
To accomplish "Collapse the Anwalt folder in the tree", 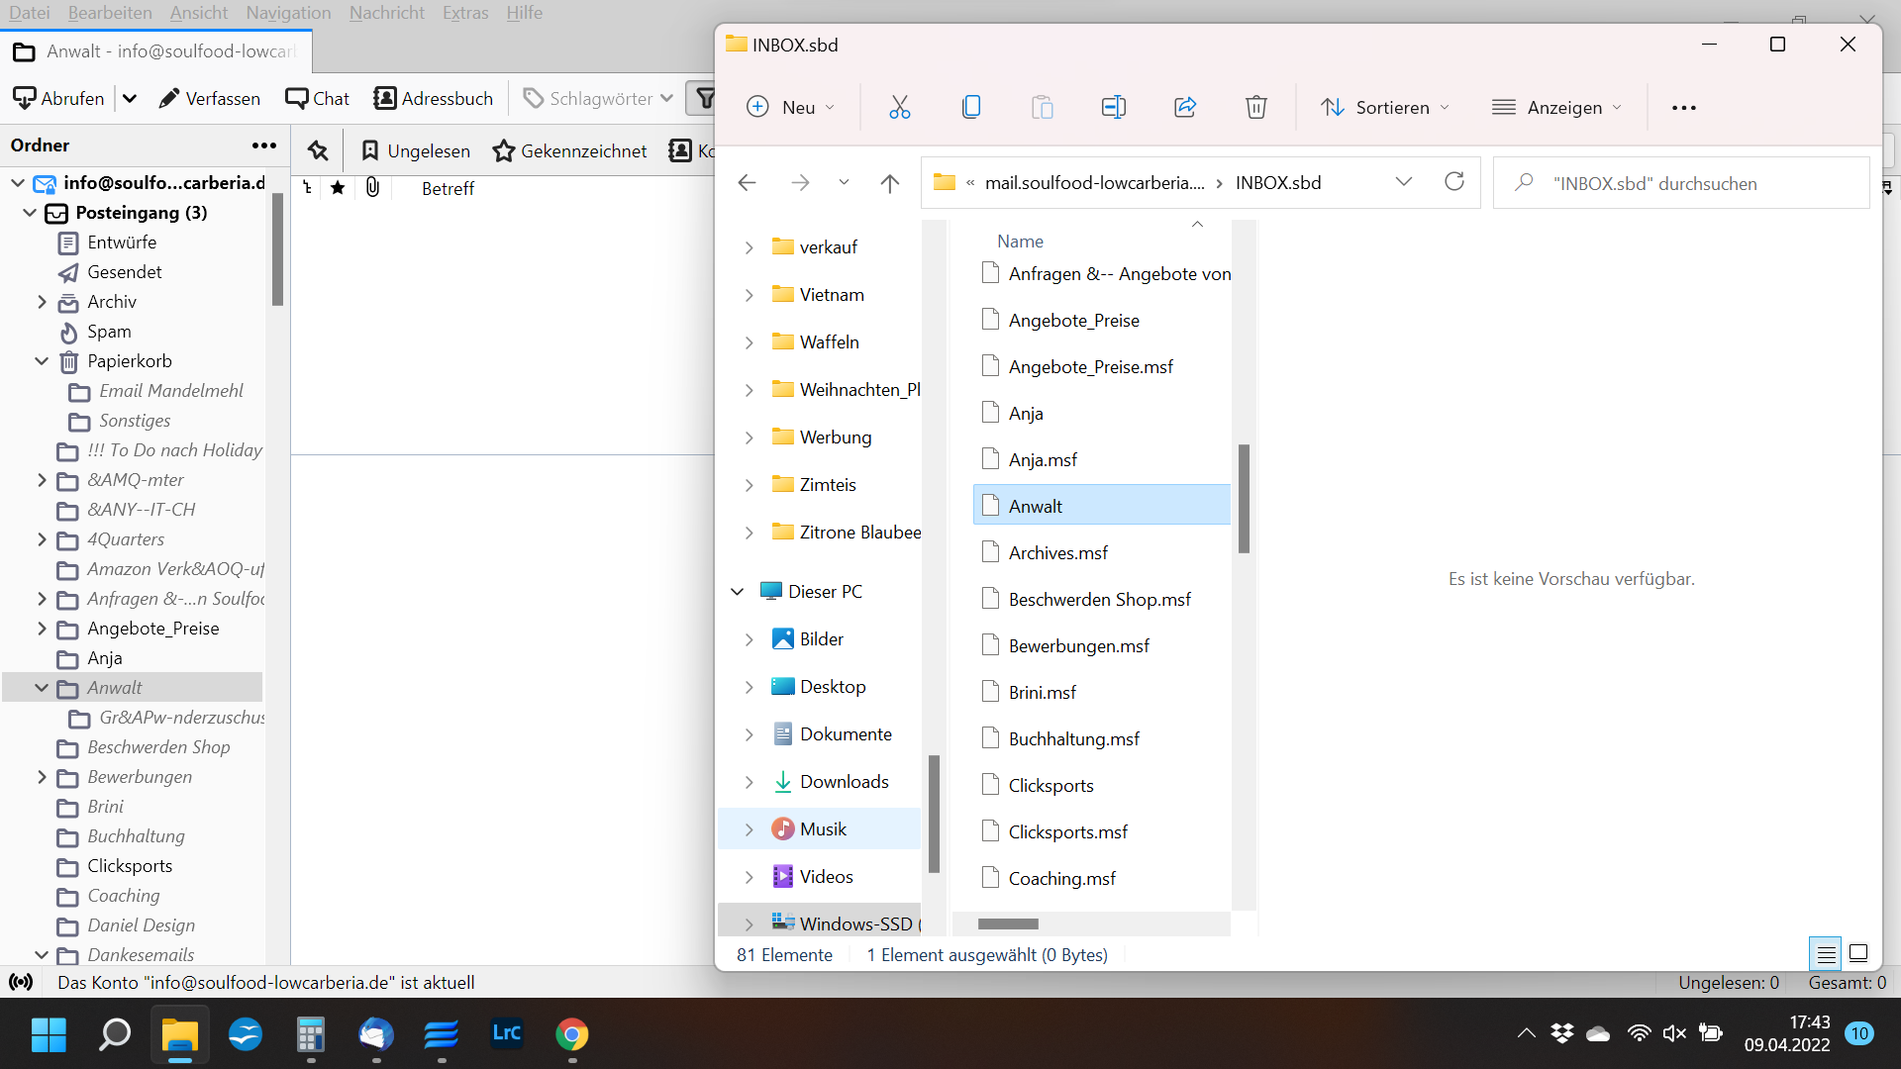I will coord(42,688).
